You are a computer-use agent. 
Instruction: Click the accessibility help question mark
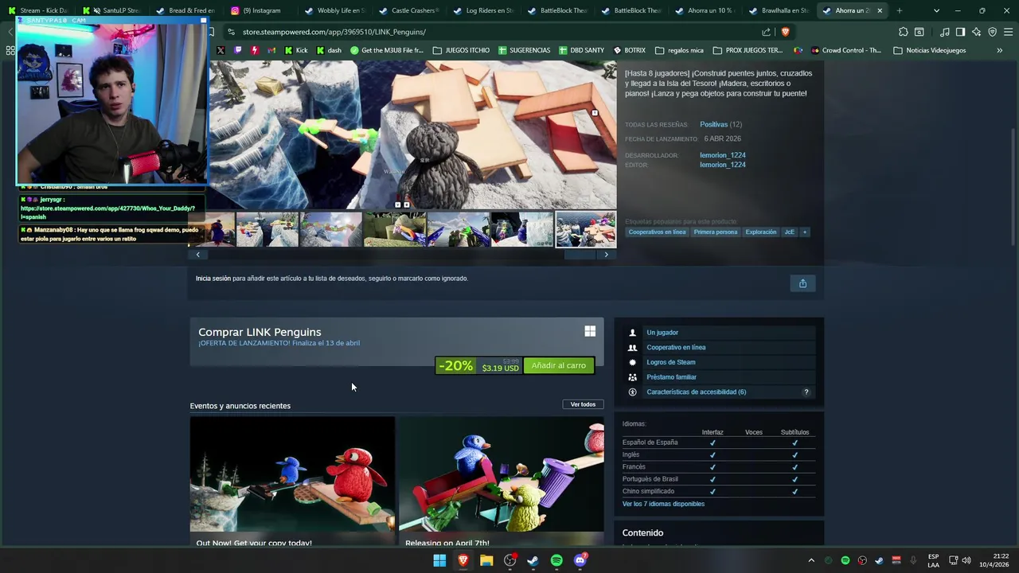click(x=806, y=392)
